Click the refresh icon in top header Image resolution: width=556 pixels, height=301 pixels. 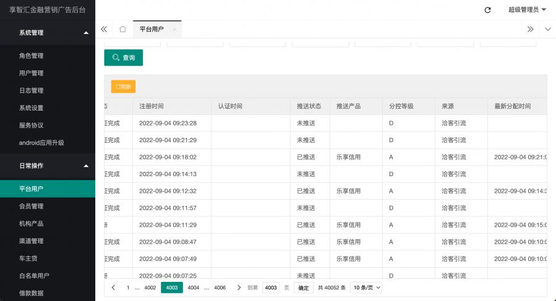click(487, 10)
